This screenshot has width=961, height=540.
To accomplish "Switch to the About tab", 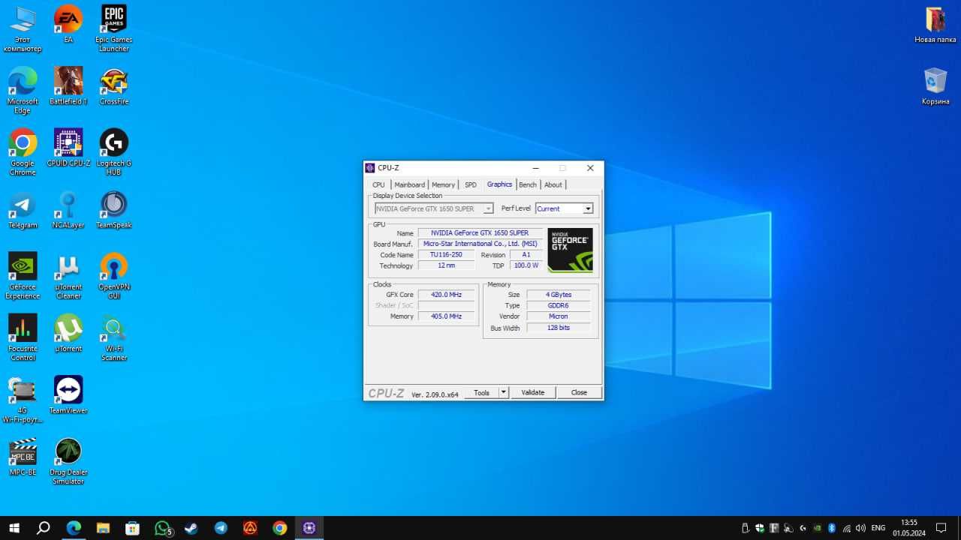I will [x=553, y=184].
